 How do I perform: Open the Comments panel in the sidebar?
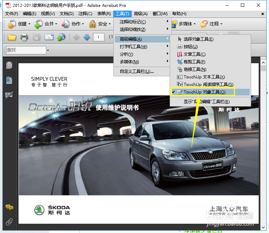point(9,207)
